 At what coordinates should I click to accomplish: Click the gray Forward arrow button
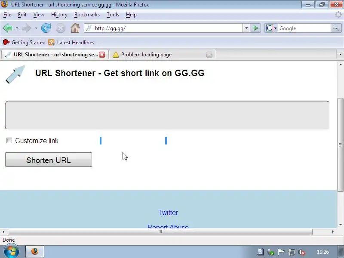pyautogui.click(x=27, y=28)
